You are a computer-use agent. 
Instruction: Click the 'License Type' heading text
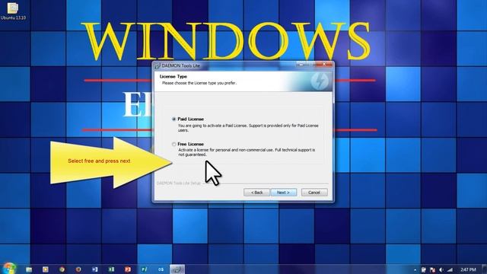click(x=173, y=76)
